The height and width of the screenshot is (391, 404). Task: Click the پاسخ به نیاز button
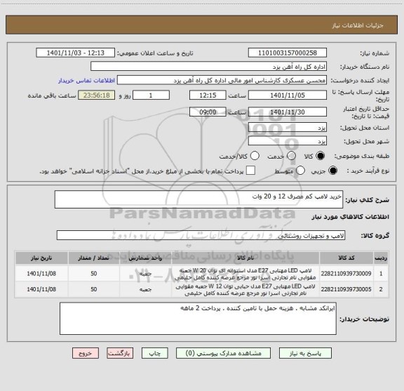(x=305, y=353)
